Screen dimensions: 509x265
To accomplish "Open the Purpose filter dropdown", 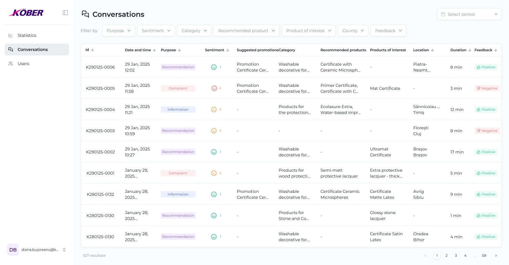I will tap(118, 31).
